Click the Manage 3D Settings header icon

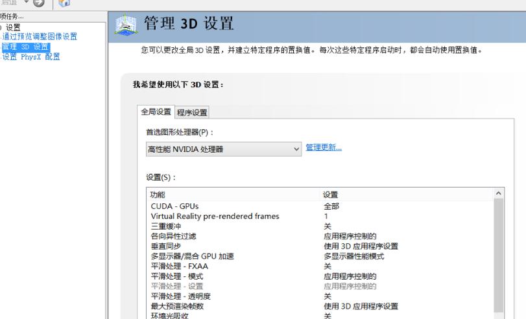click(x=126, y=24)
